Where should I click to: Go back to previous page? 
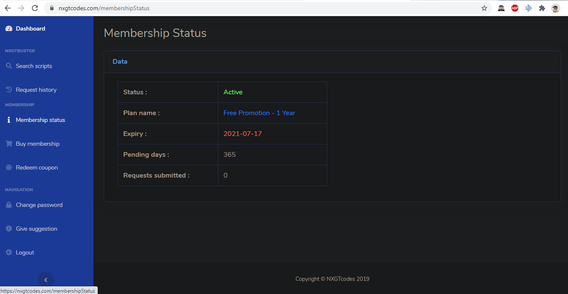[8, 8]
